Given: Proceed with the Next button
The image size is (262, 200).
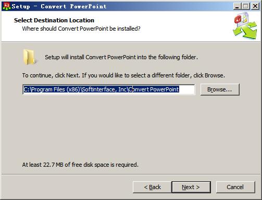Looking at the screenshot, I should 191,187.
